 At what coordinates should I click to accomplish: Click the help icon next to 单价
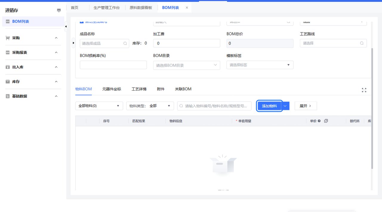pyautogui.click(x=319, y=121)
